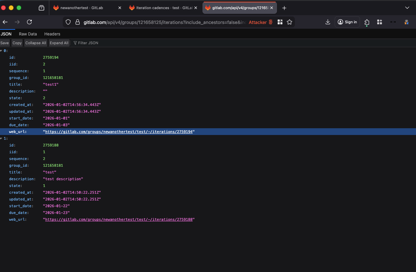Close the Iteration cadences tab

point(196,8)
